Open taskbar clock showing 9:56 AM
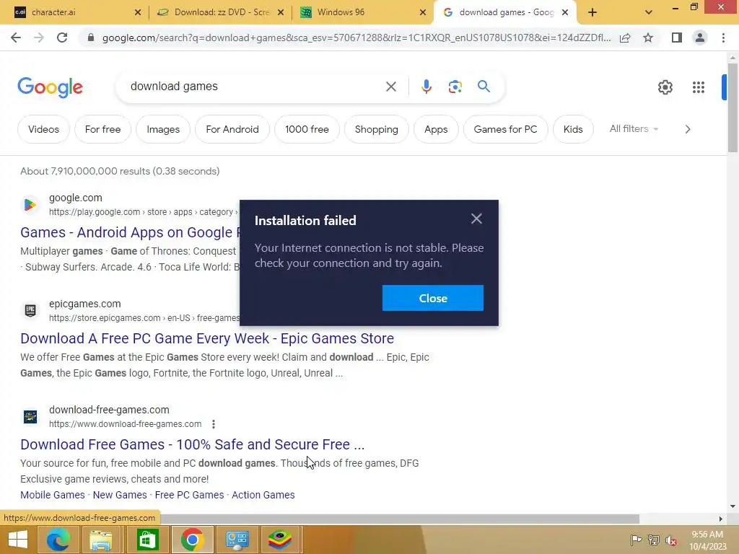 tap(707, 540)
